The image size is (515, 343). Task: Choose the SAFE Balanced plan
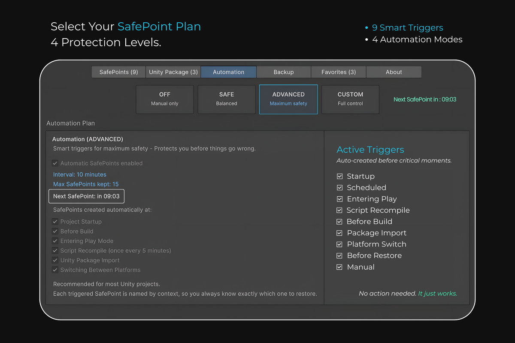[x=227, y=99]
